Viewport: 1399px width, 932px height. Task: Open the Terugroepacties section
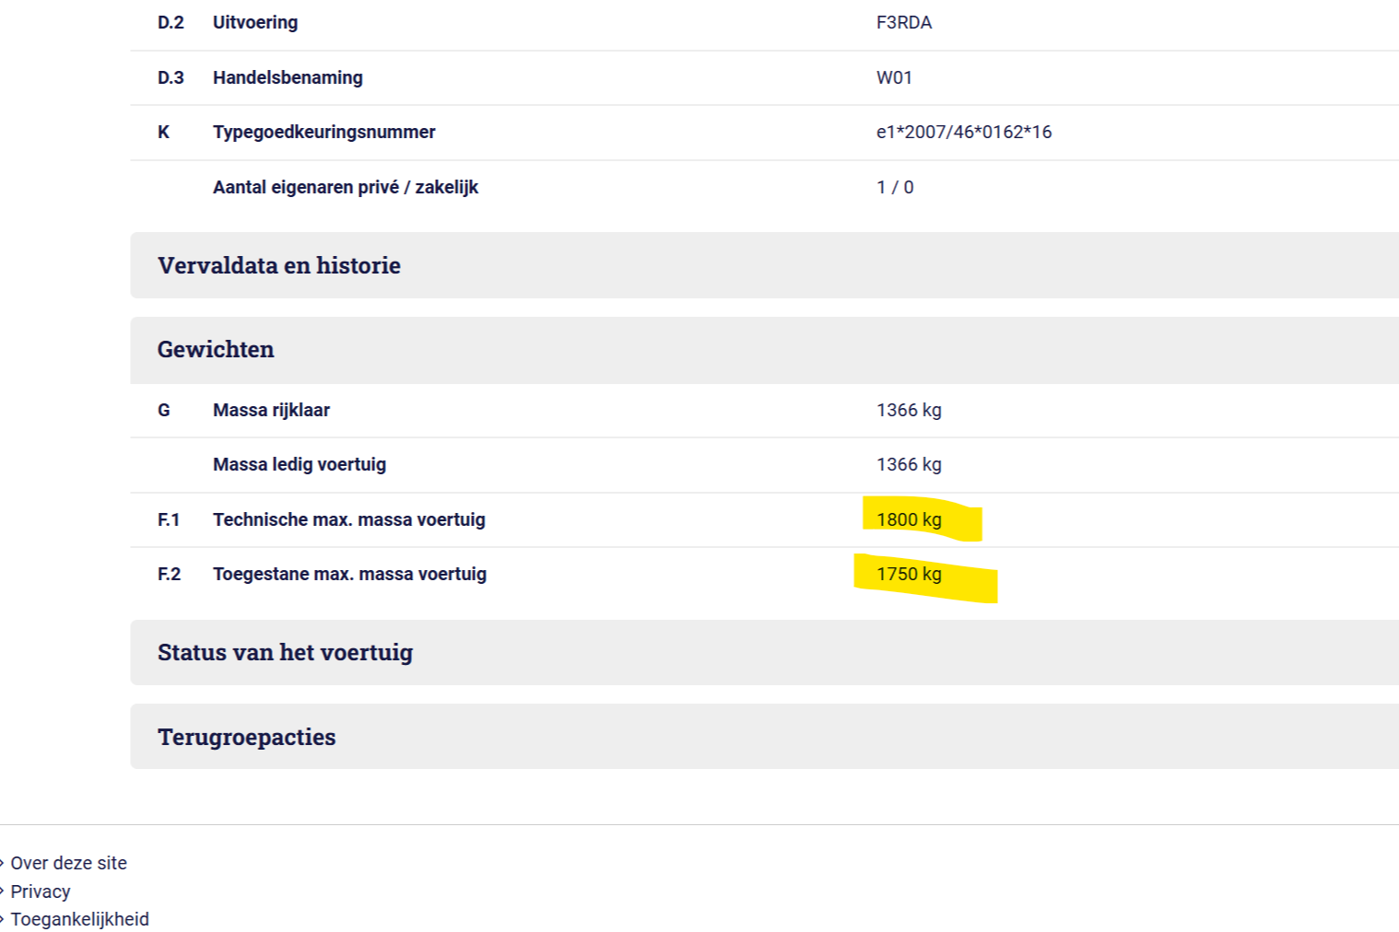[247, 737]
